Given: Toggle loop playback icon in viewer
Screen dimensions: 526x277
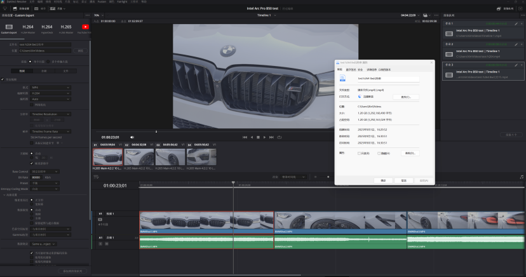Looking at the screenshot, I should tap(279, 137).
